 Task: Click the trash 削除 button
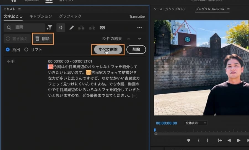tap(43, 39)
